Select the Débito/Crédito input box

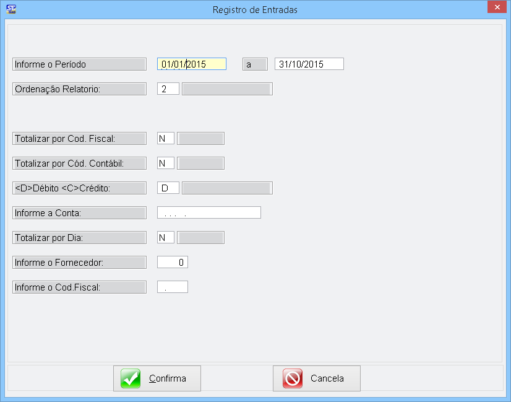point(168,188)
